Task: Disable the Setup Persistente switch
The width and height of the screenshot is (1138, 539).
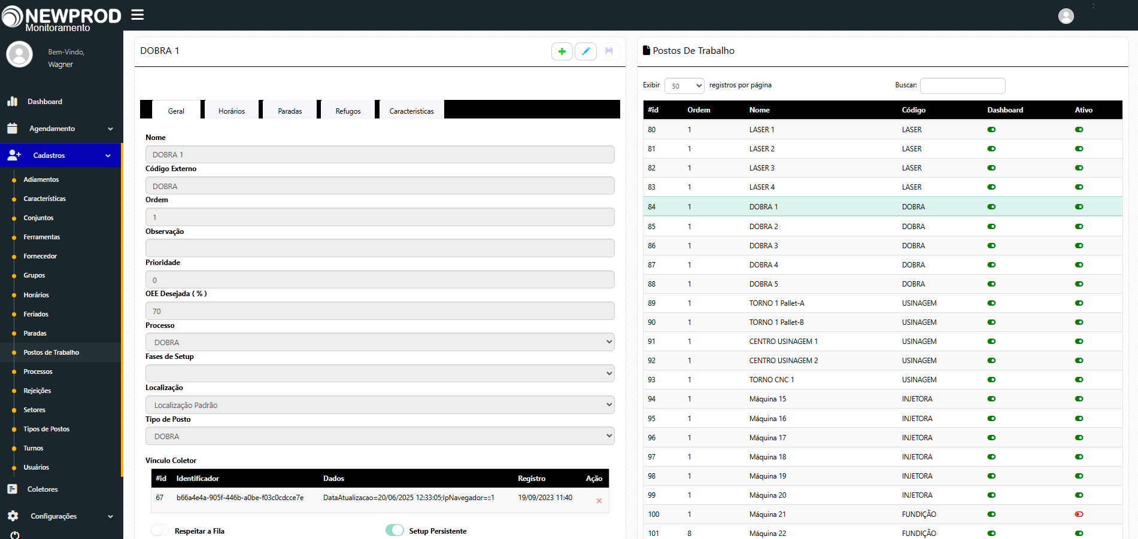Action: click(394, 531)
